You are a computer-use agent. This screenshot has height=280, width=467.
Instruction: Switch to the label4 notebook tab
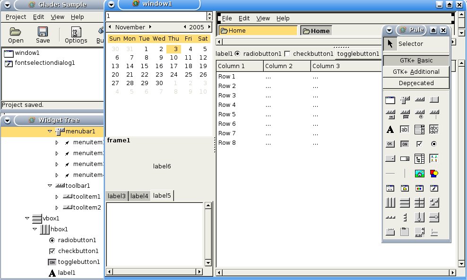click(139, 196)
